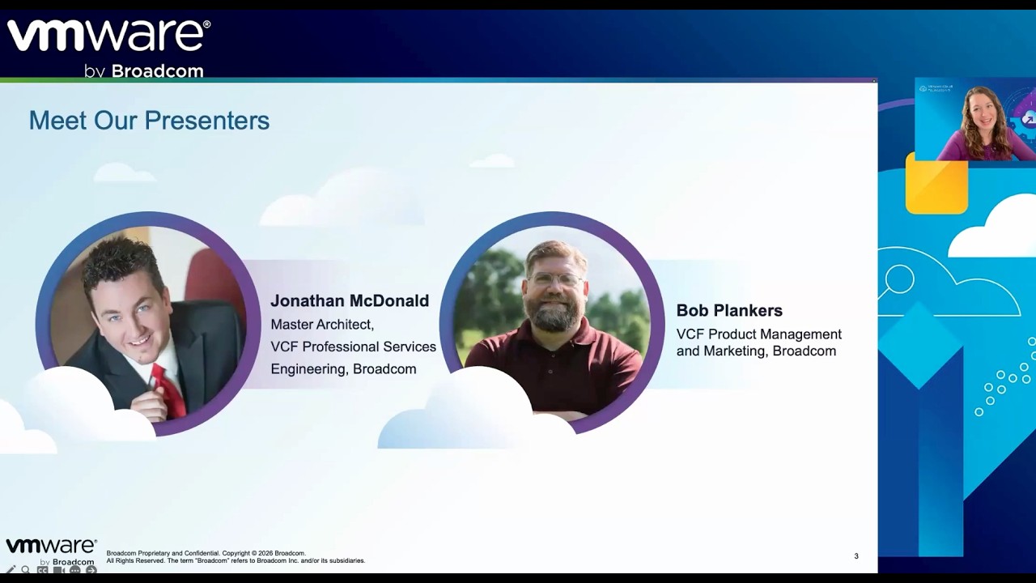Click "VCF Professional Services" text line

353,347
